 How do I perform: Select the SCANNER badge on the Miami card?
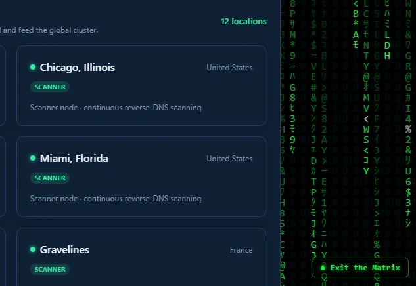pos(50,178)
